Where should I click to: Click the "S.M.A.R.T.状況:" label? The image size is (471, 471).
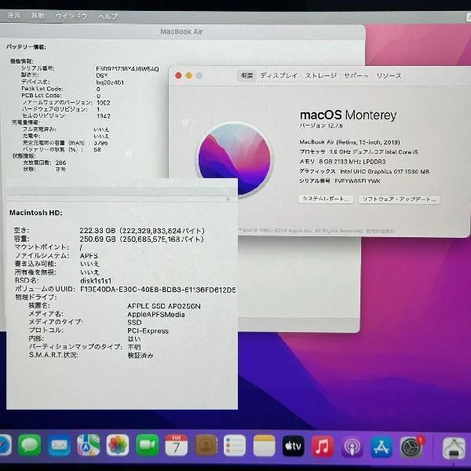53,355
